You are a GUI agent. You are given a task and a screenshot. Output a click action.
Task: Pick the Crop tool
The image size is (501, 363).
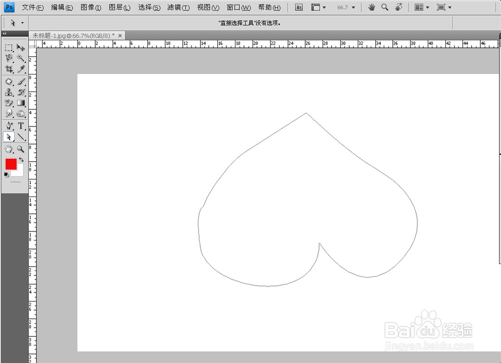[9, 68]
